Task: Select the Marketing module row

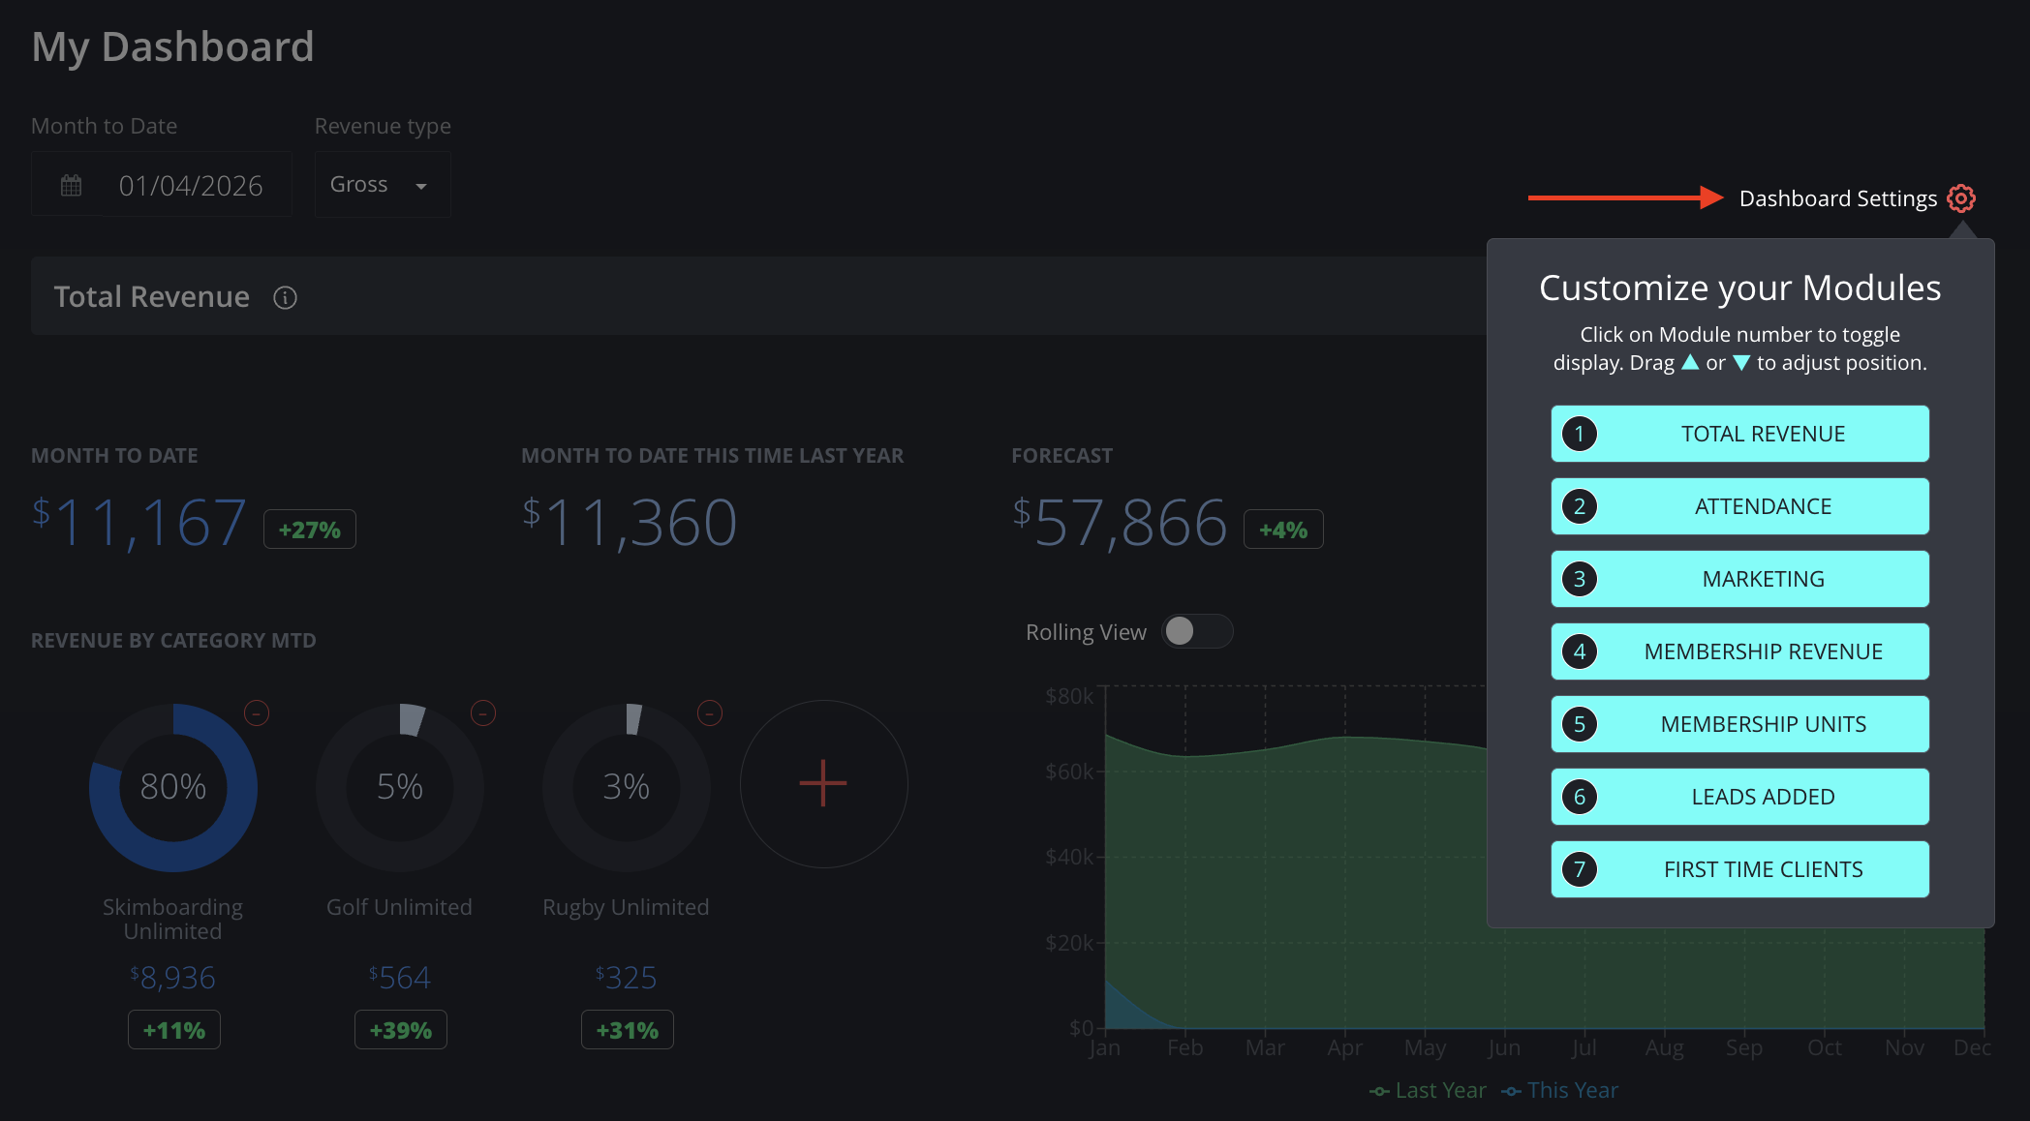Action: (x=1740, y=579)
